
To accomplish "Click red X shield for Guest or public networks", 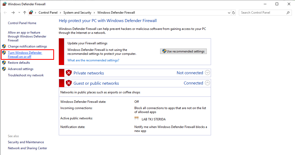I will (x=69, y=83).
